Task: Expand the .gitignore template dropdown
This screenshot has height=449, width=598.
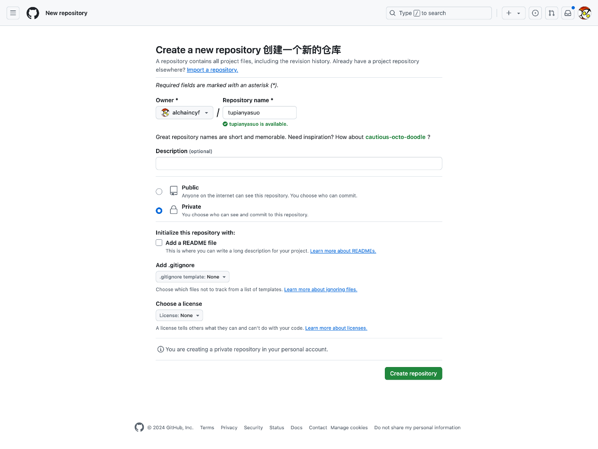Action: pyautogui.click(x=192, y=277)
